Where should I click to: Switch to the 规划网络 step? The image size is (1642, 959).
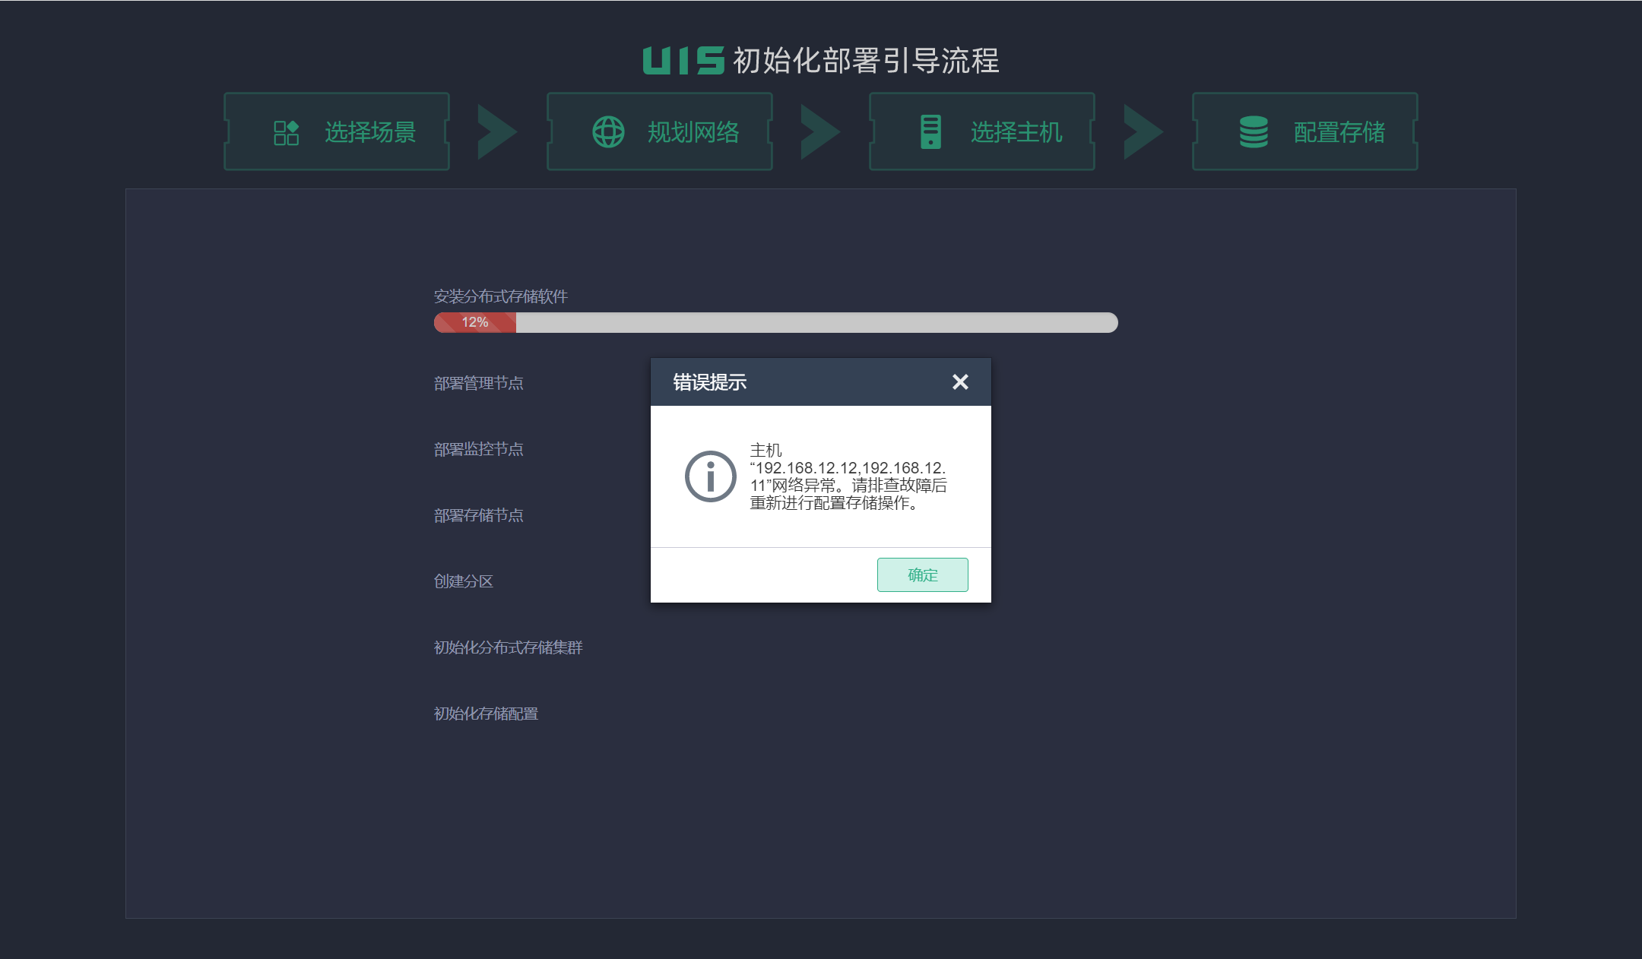693,132
